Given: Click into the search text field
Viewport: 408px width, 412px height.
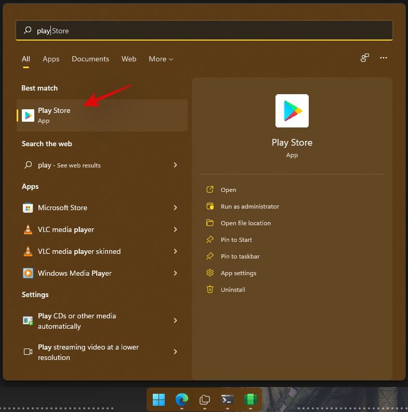Looking at the screenshot, I should point(208,31).
